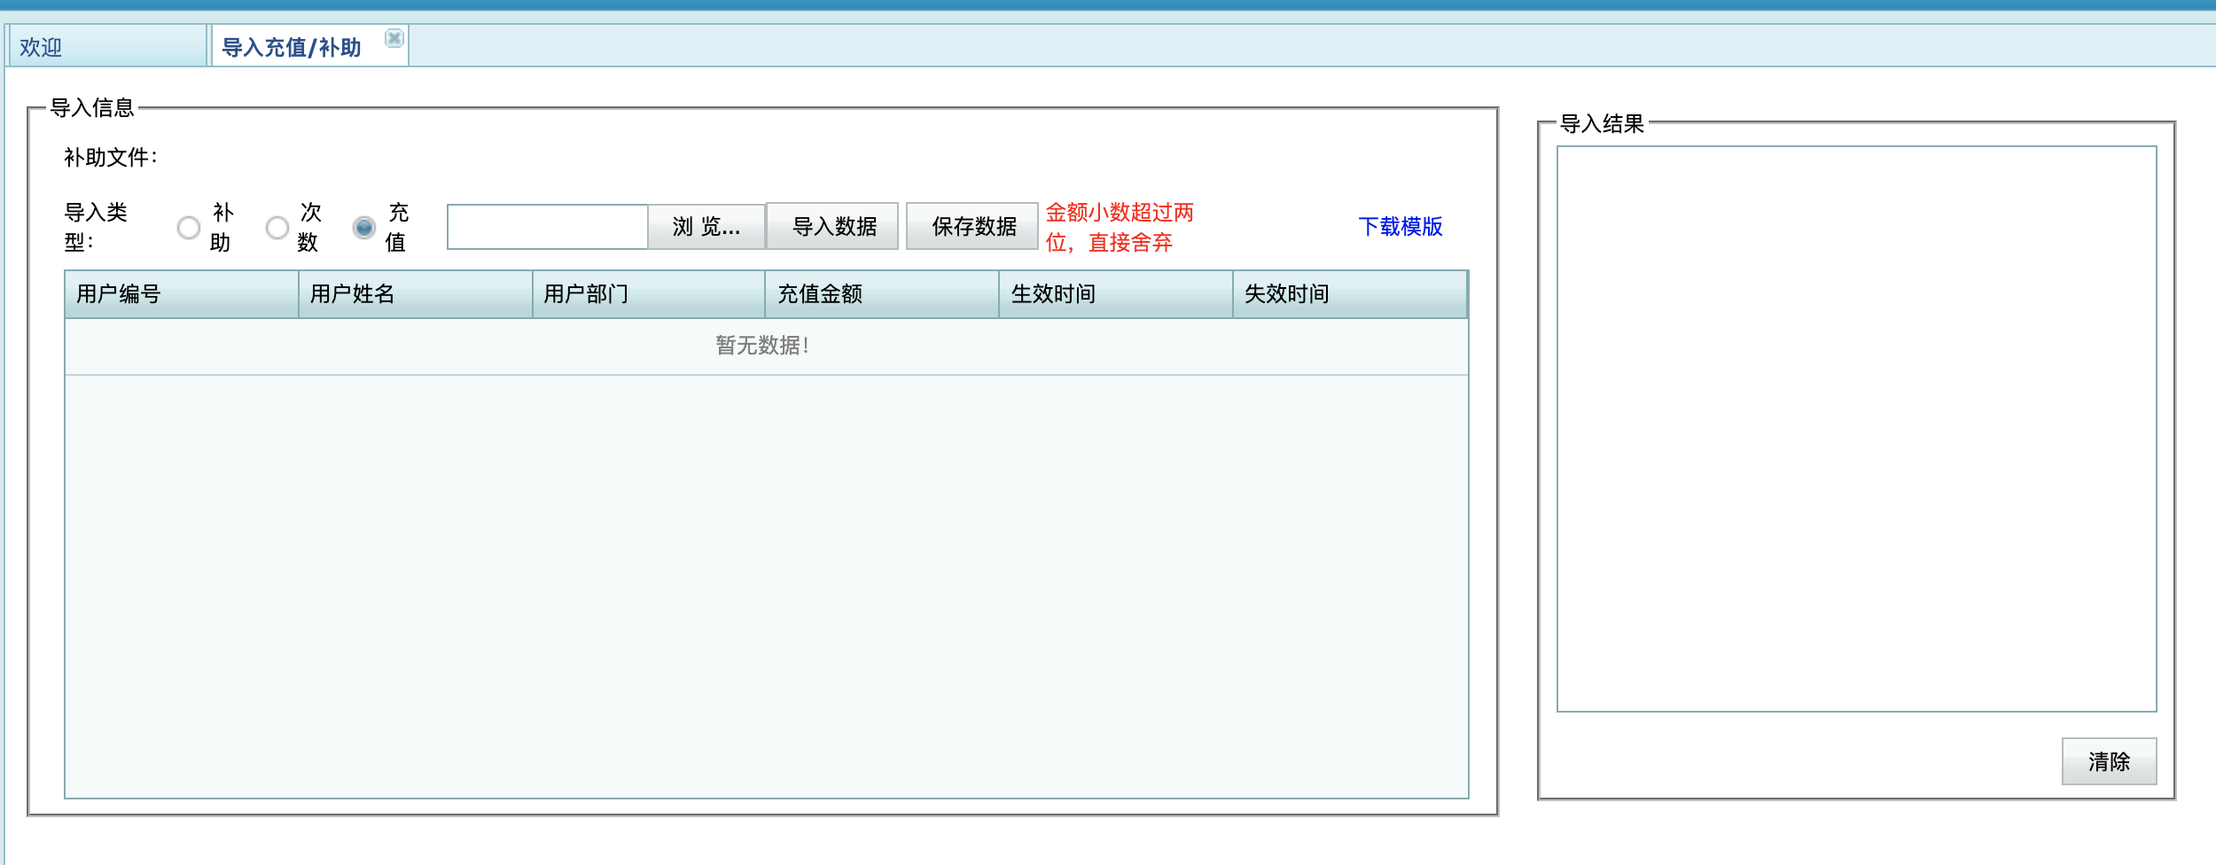
Task: Click the 暂无数据! empty table message
Action: 762,346
